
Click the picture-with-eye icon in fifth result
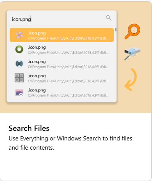[x=19, y=92]
